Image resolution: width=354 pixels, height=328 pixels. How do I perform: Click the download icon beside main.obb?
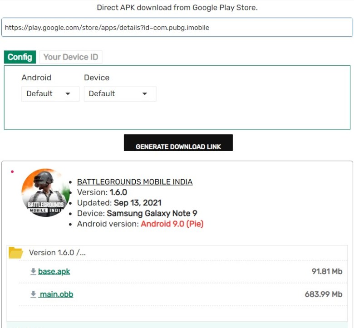pos(33,294)
